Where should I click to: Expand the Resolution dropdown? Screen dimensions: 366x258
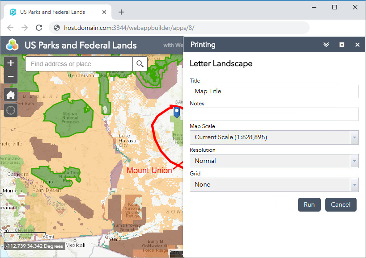tap(274, 161)
